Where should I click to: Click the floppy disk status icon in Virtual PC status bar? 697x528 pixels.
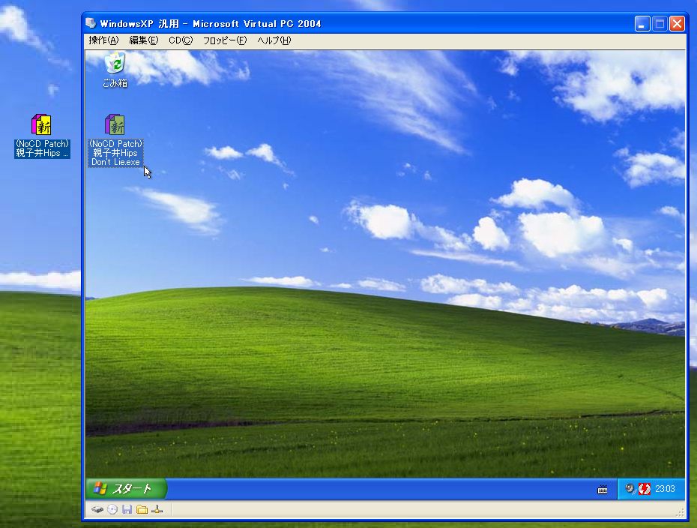[127, 510]
